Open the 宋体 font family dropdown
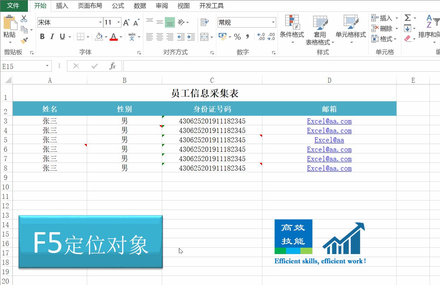The image size is (440, 285). 100,22
